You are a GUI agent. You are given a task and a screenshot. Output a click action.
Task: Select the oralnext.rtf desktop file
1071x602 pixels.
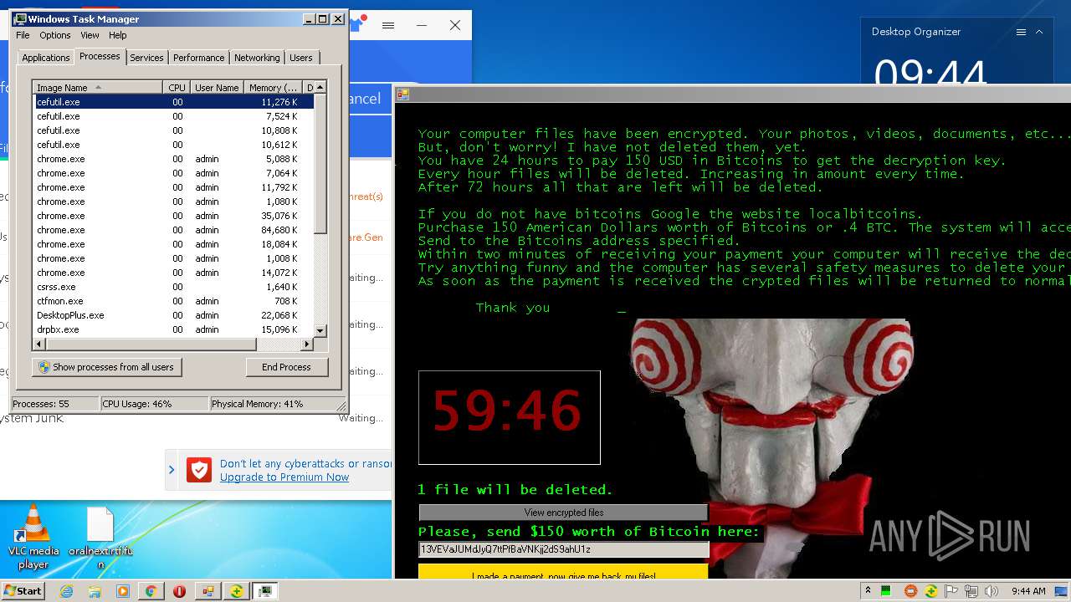tap(100, 537)
